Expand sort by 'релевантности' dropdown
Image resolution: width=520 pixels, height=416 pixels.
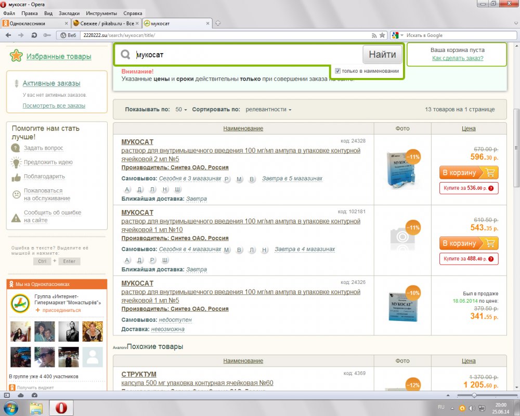[x=268, y=110]
